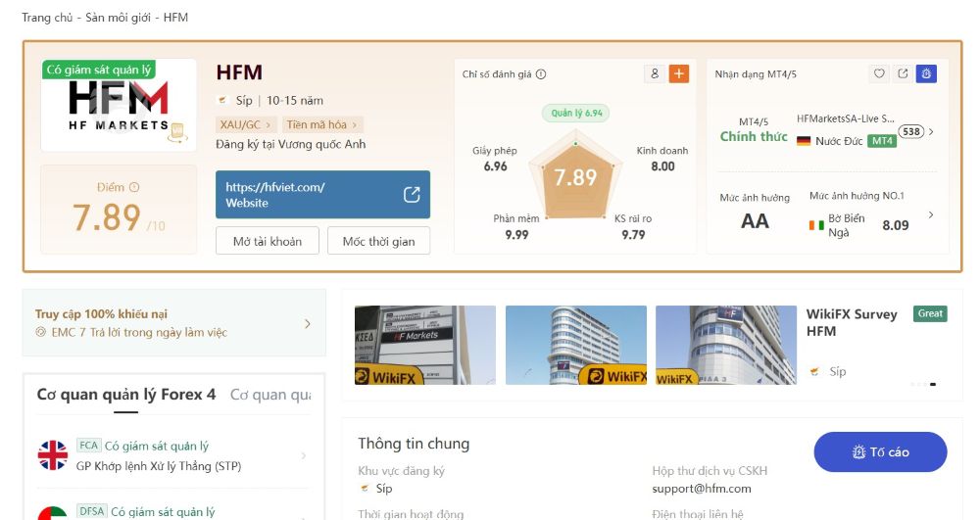Click the 7.89 radar chart center

(575, 177)
